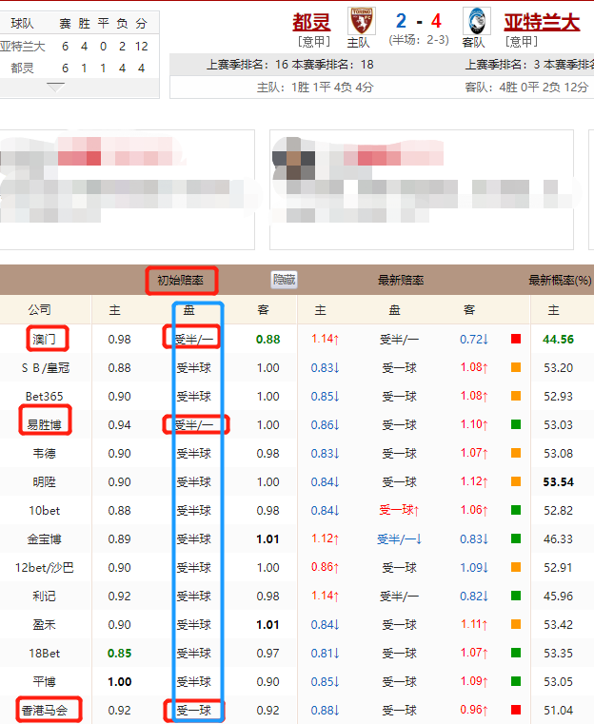This screenshot has width=594, height=724.
Task: Click the Atalanta away team logo
Action: point(474,21)
